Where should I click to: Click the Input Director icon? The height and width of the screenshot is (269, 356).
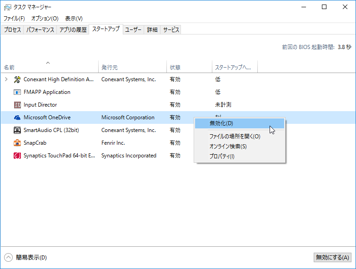(17, 105)
